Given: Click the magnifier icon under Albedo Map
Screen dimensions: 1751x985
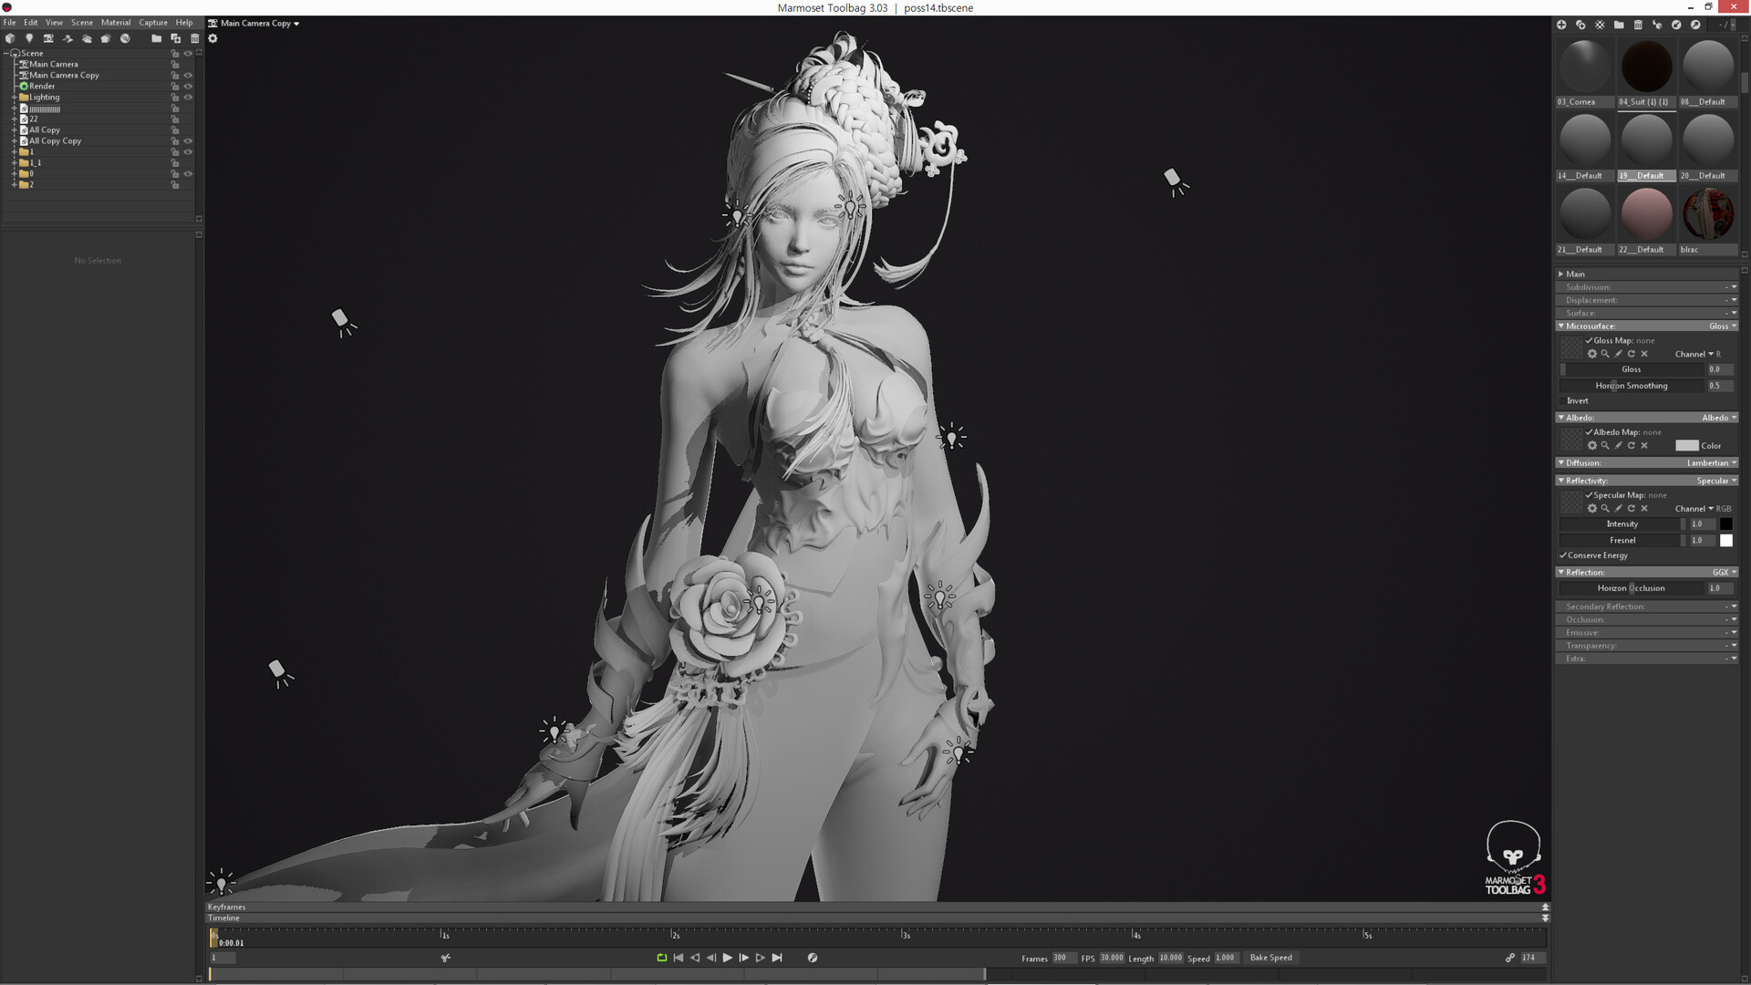Looking at the screenshot, I should pyautogui.click(x=1605, y=445).
